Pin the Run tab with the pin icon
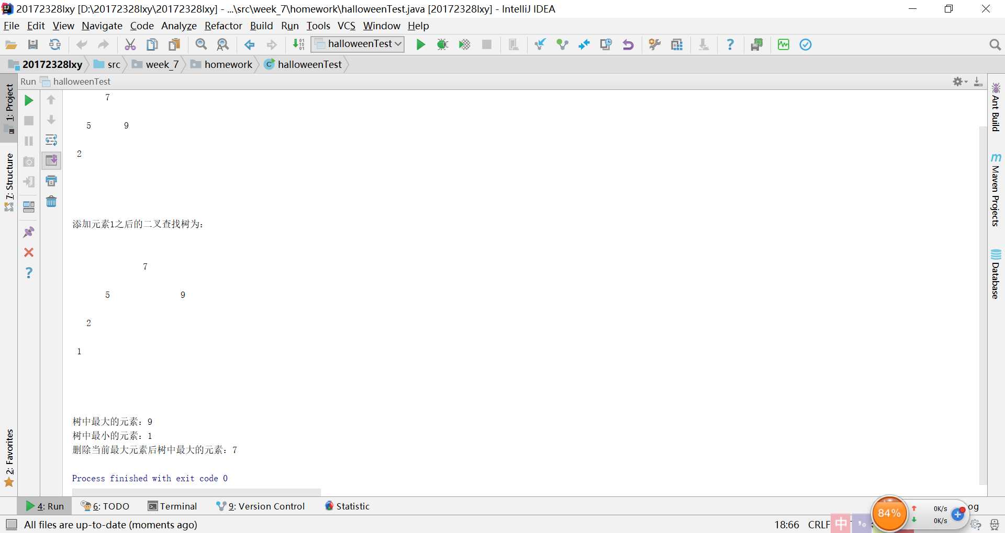 point(29,232)
